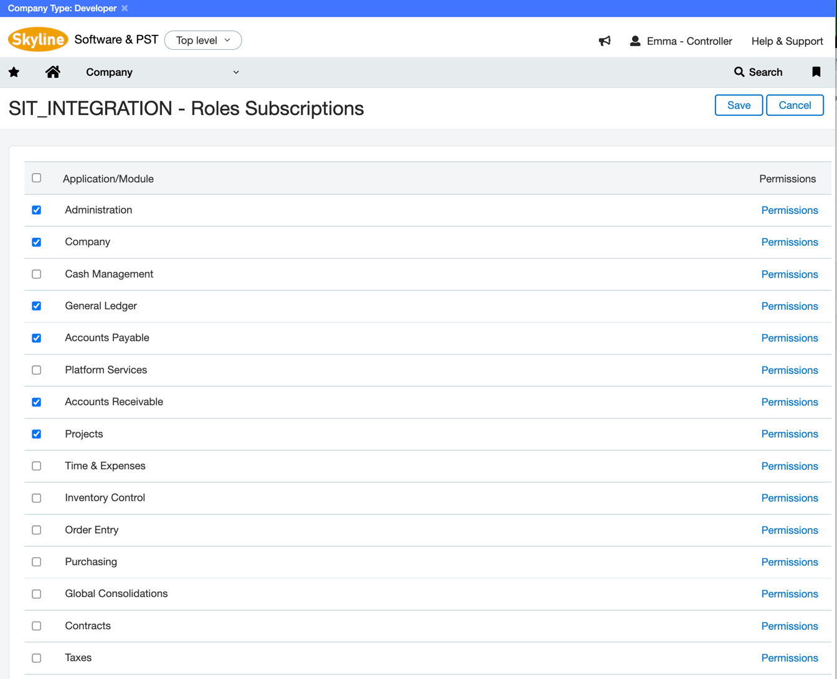Check the Platform Services checkbox
Image resolution: width=837 pixels, height=679 pixels.
click(x=37, y=370)
